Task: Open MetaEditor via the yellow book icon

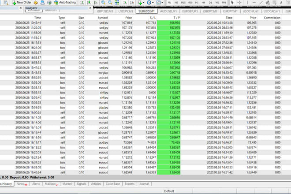Action: click(36, 2)
